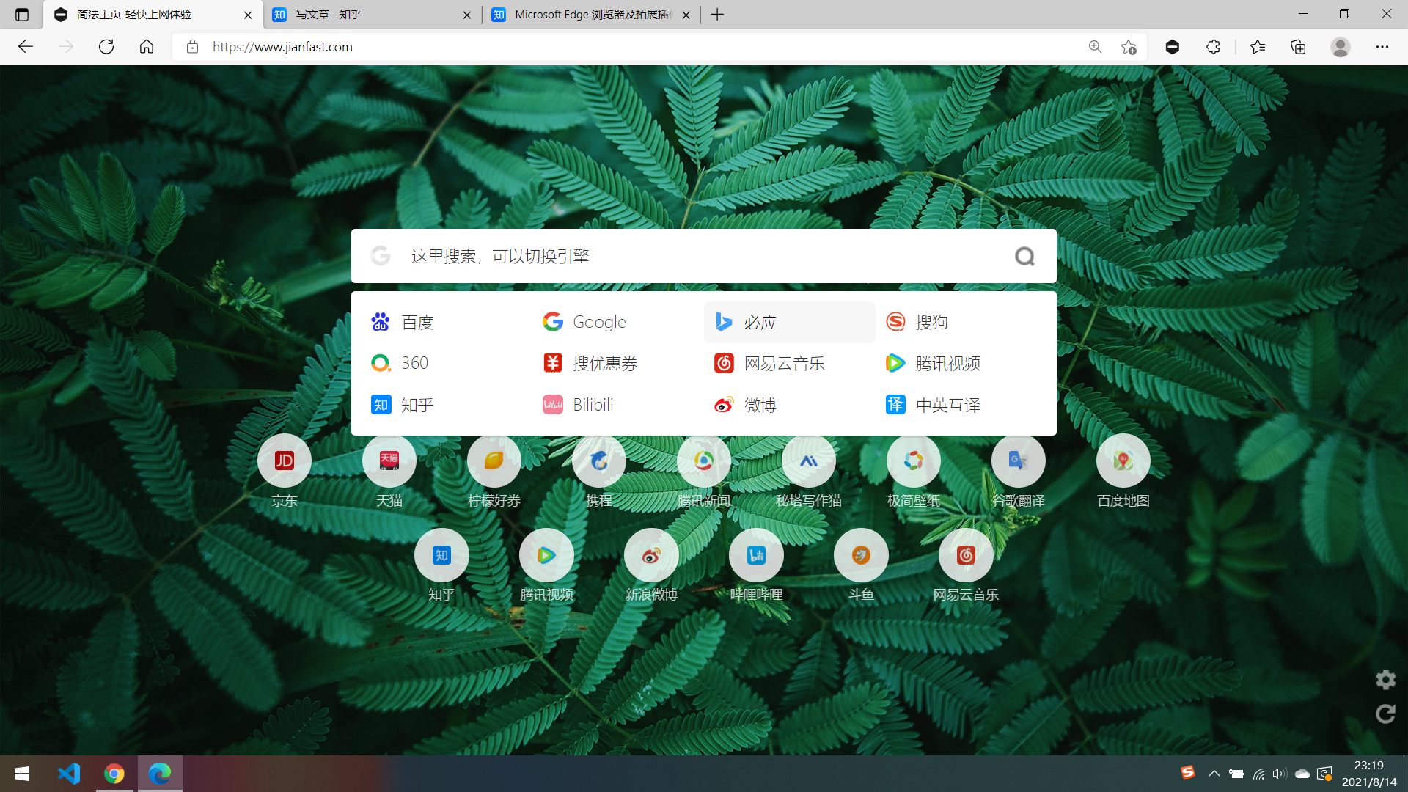Click the search input box
The height and width of the screenshot is (792, 1408).
pos(704,256)
